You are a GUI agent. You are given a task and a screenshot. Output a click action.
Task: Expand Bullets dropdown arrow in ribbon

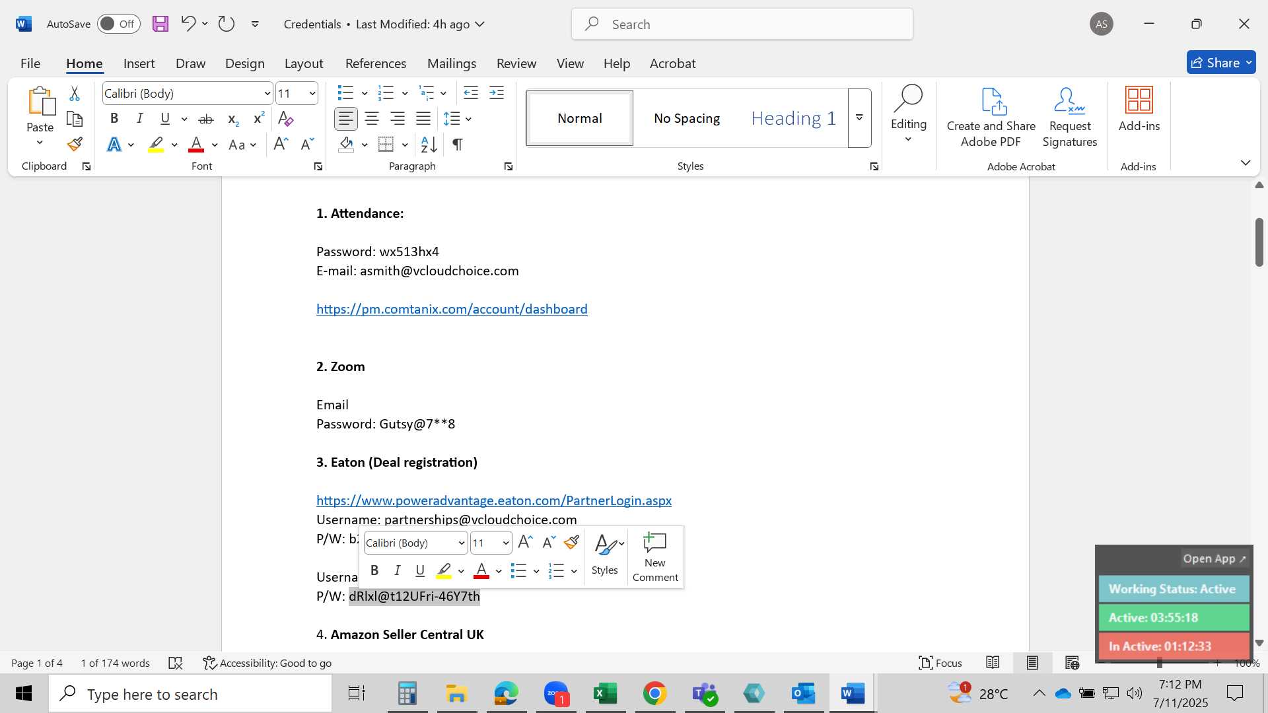[365, 93]
